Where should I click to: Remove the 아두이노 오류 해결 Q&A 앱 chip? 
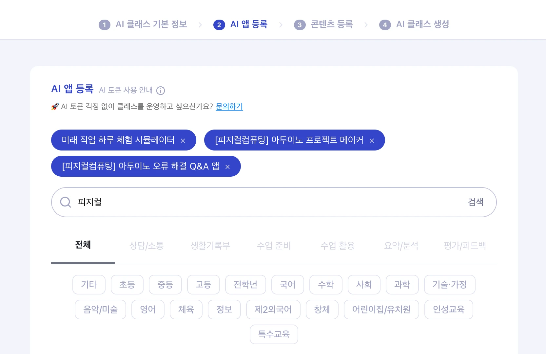tap(227, 167)
